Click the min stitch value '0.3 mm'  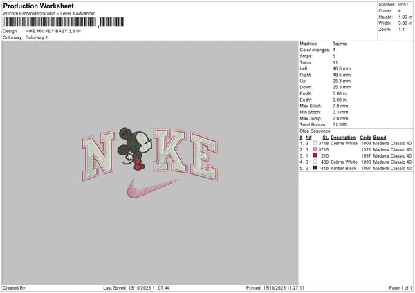[340, 112]
